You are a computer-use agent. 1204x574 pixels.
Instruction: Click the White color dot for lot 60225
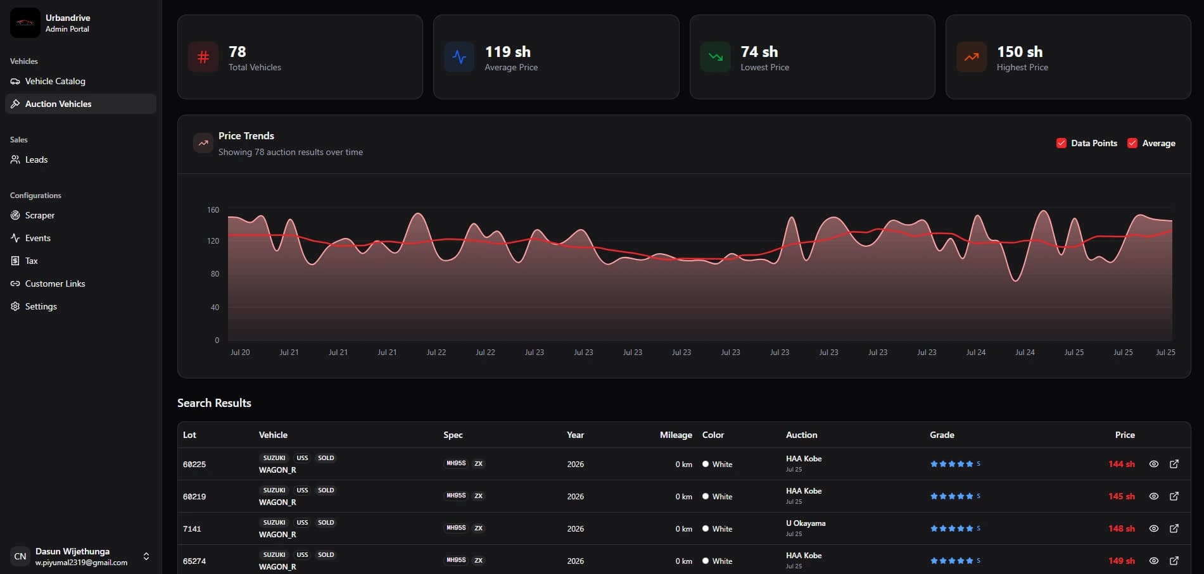706,464
